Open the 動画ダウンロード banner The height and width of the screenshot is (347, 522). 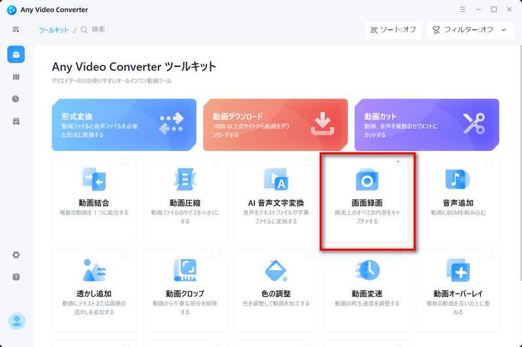275,125
